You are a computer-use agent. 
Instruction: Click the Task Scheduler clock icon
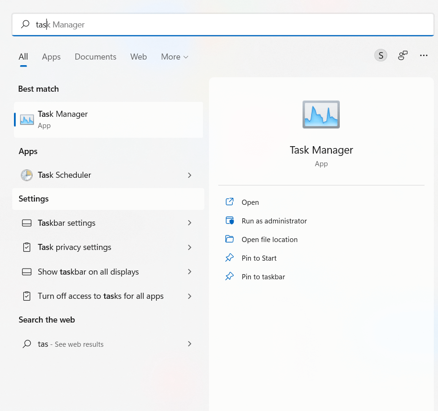[x=27, y=175]
